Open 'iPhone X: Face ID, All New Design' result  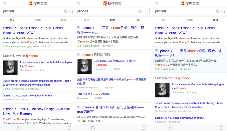[36, 111]
